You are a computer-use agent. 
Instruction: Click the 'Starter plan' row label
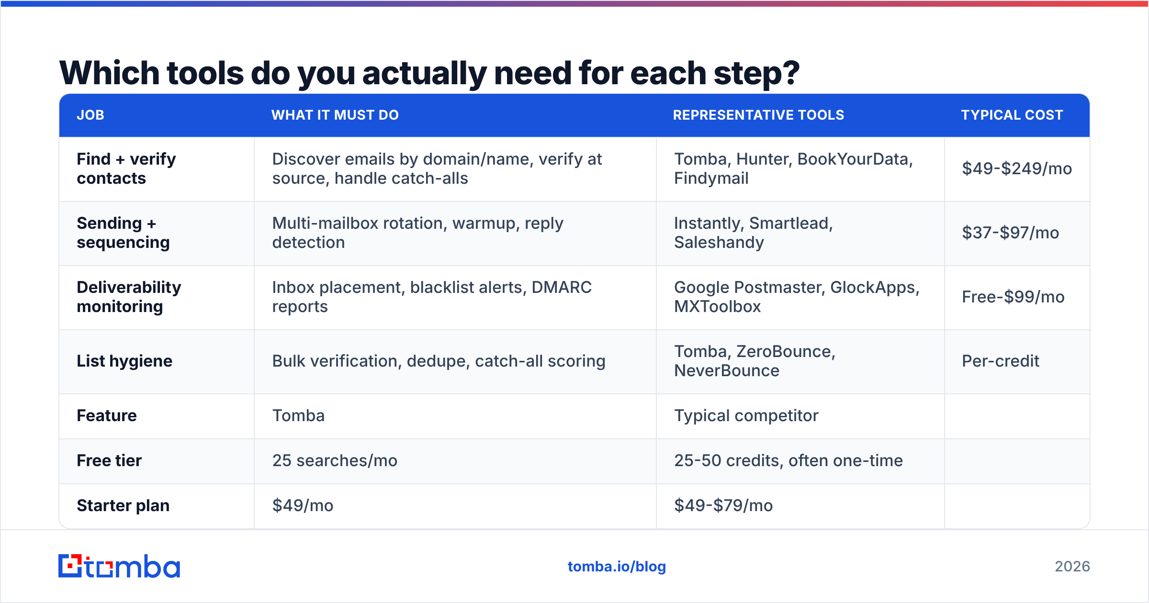tap(123, 505)
